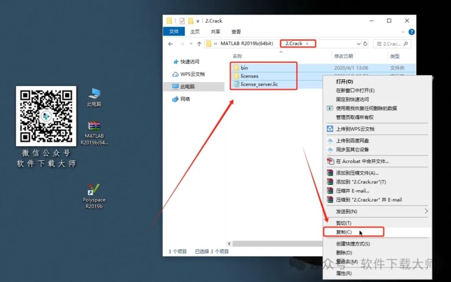Expand the address bar dropdown arrow
The height and width of the screenshot is (282, 451).
358,44
